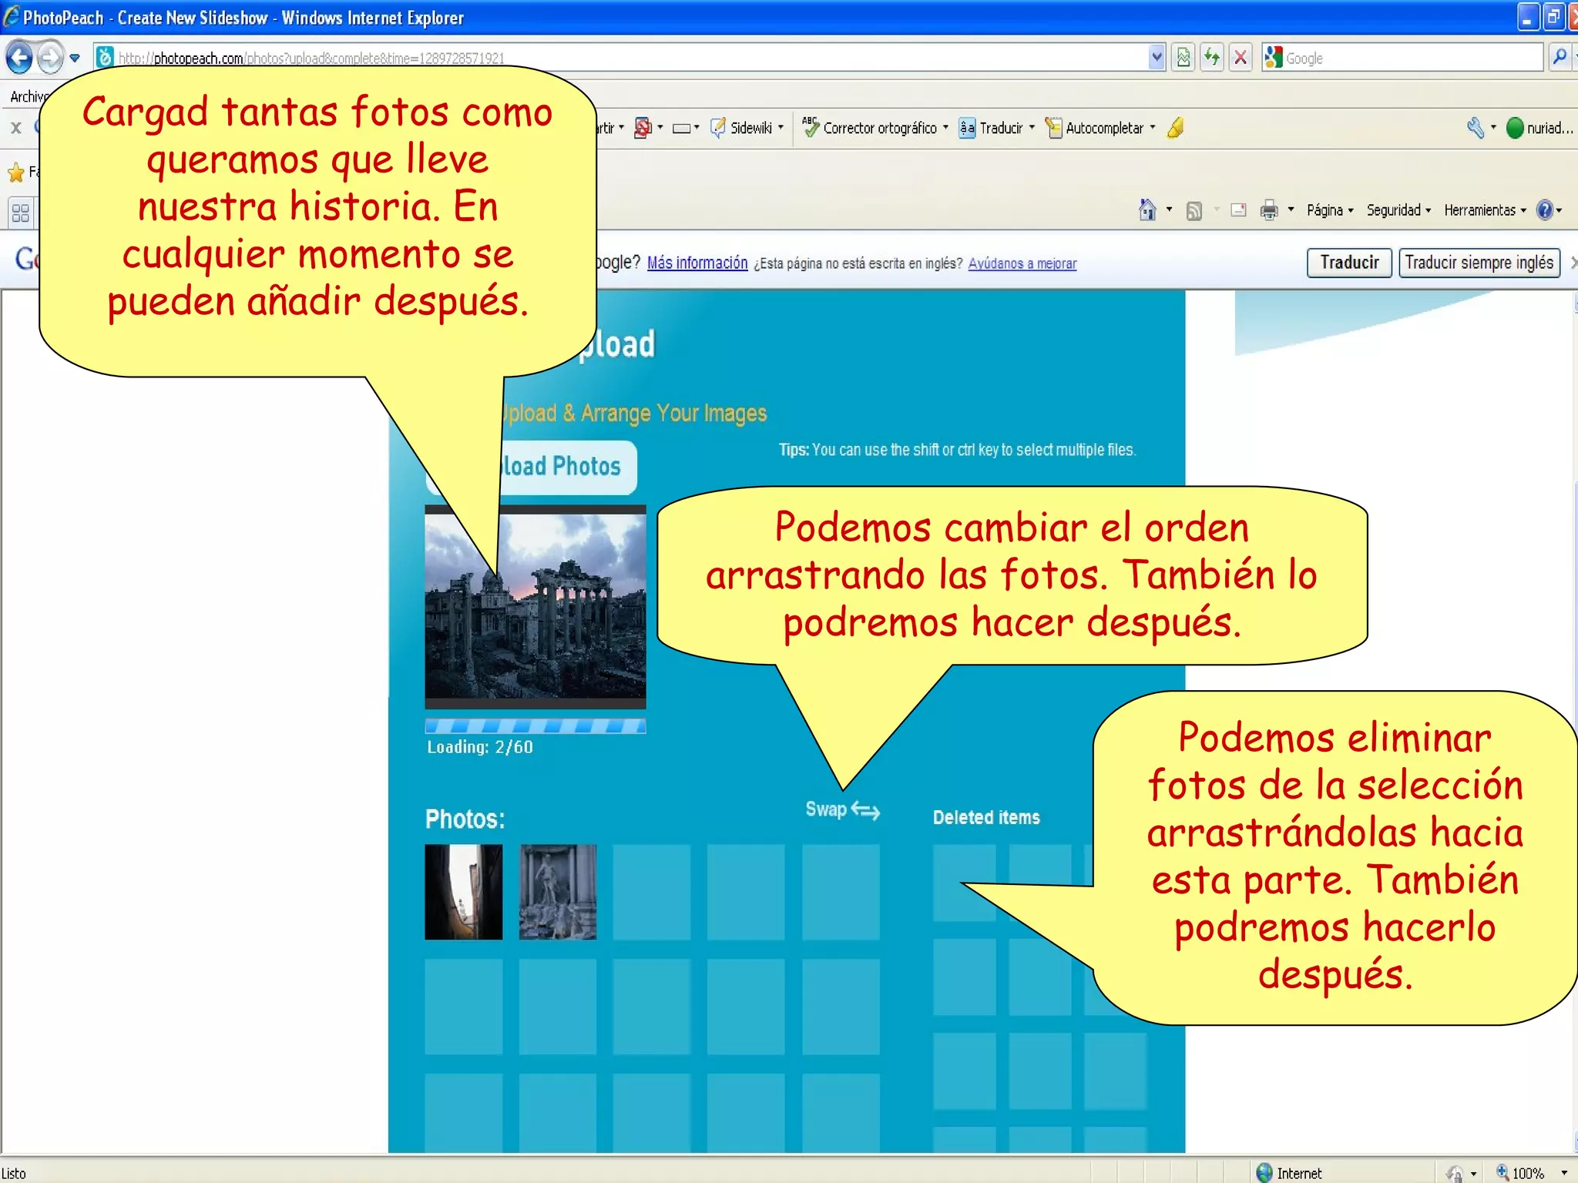
Task: Click the search magnifier icon
Action: click(1560, 58)
